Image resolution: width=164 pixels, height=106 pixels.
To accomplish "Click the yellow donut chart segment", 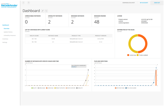I will coord(130,44).
